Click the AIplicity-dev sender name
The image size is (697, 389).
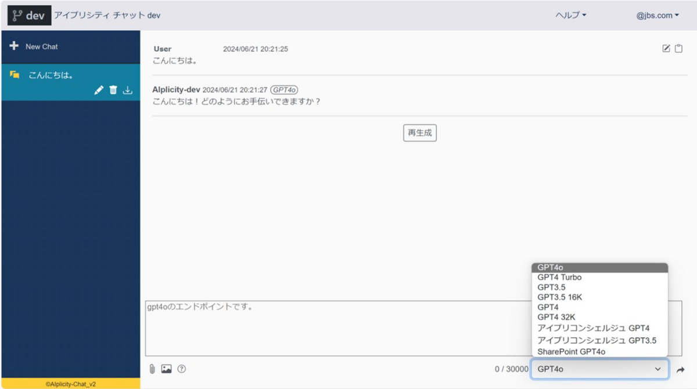[176, 90]
